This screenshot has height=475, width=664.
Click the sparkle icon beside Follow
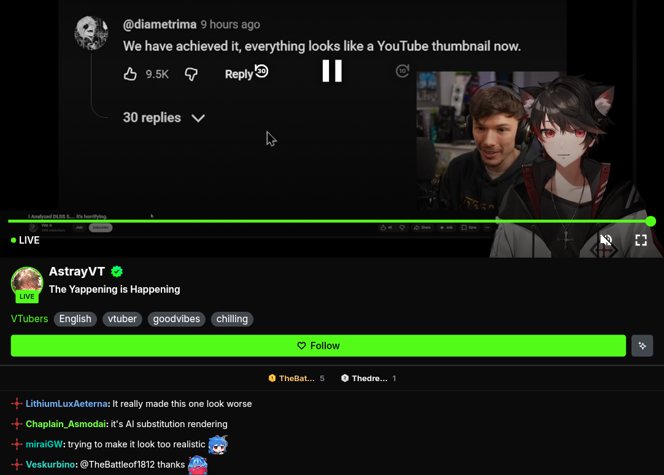642,346
